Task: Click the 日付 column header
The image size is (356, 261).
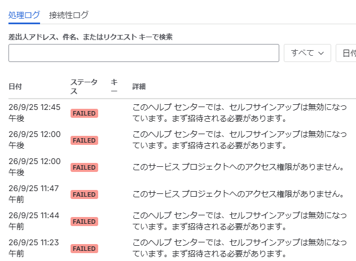Action: point(16,87)
